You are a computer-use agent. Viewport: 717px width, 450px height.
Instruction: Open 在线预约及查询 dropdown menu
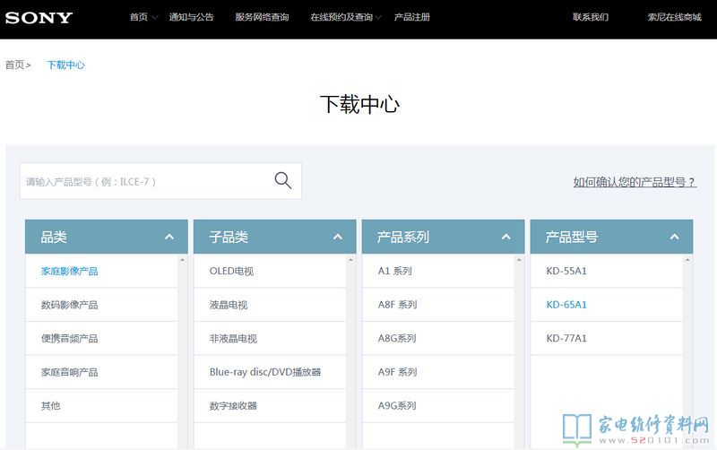(x=345, y=17)
